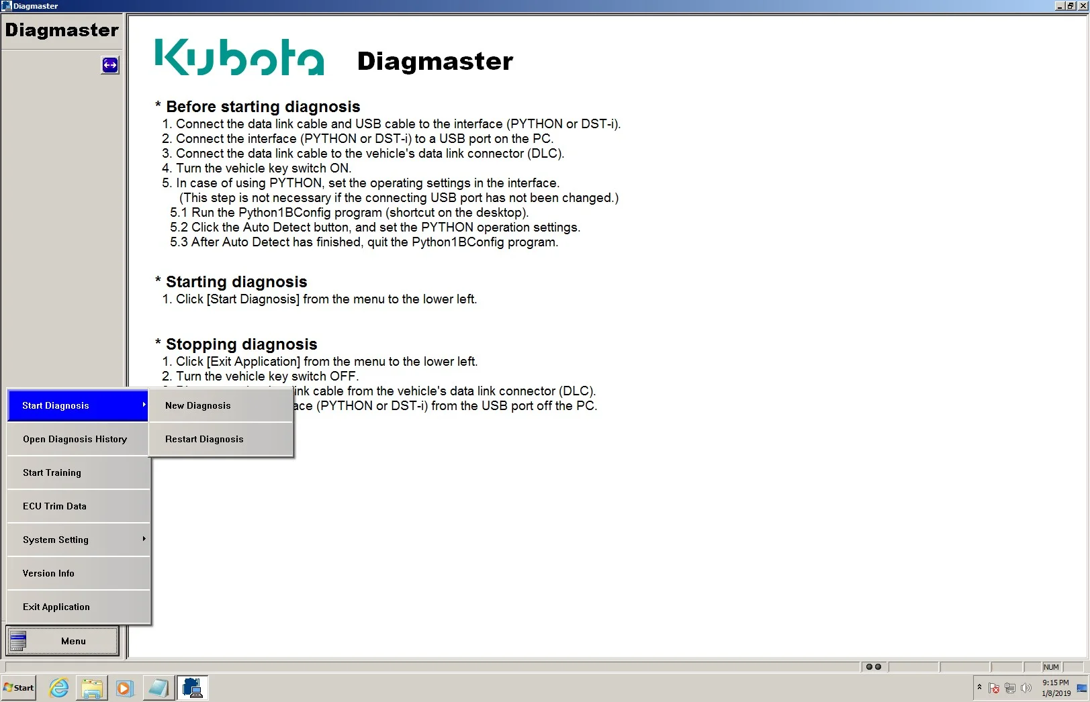1090x702 pixels.
Task: Open Diagnosis History from the menu
Action: coord(78,439)
